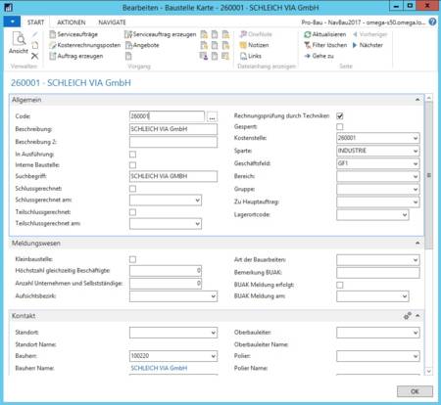Screen dimensions: 441x405
Task: Enable the Gesperrt checkbox
Action: tap(340, 127)
